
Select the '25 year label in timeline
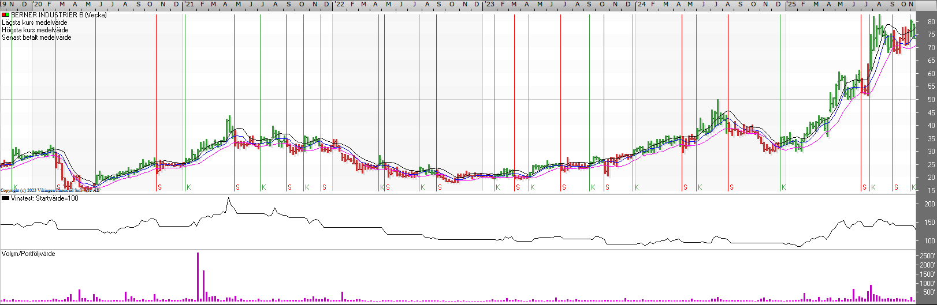791,4
